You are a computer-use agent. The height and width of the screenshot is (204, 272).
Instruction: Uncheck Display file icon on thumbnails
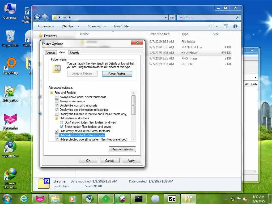pos(57,105)
